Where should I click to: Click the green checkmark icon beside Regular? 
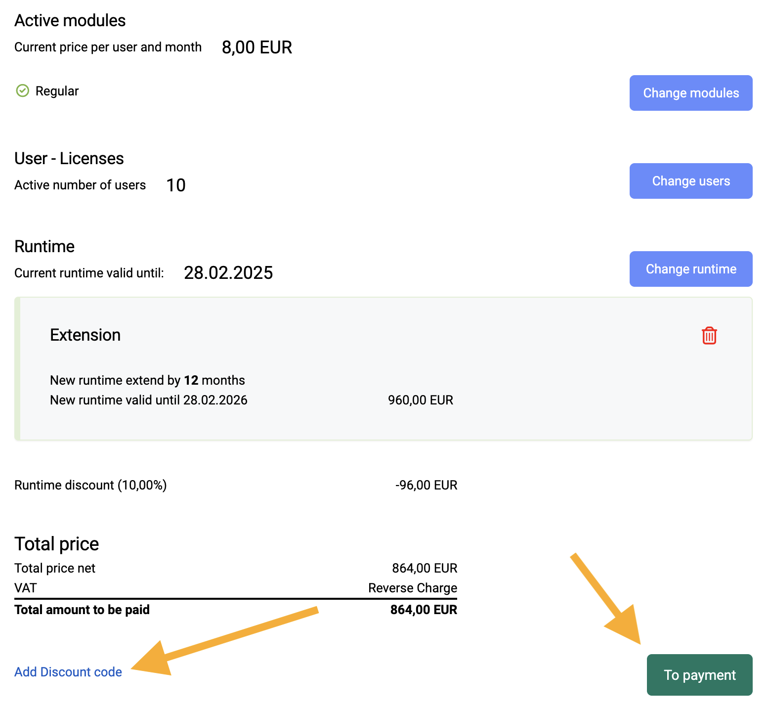pyautogui.click(x=23, y=91)
